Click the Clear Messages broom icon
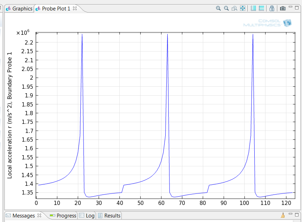Viewport: 302px width, 222px height. (x=283, y=216)
